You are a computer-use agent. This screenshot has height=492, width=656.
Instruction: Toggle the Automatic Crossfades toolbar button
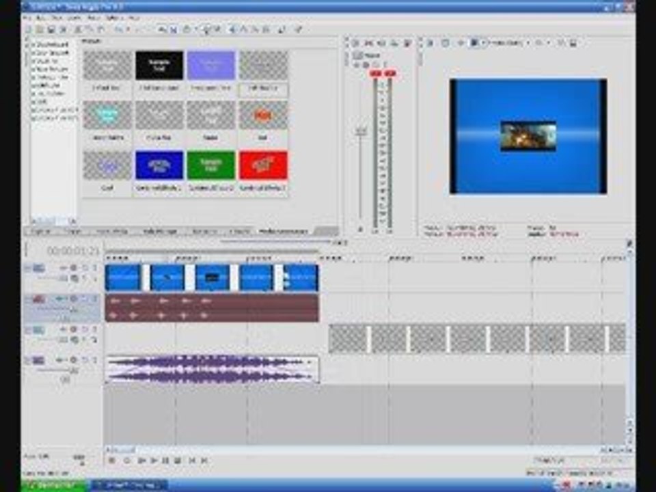pos(174,29)
